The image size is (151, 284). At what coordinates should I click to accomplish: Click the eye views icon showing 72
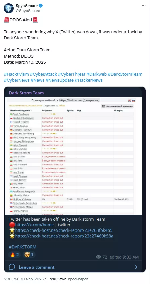[x=98, y=257]
